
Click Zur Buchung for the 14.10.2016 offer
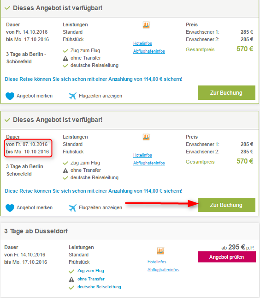pos(226,92)
